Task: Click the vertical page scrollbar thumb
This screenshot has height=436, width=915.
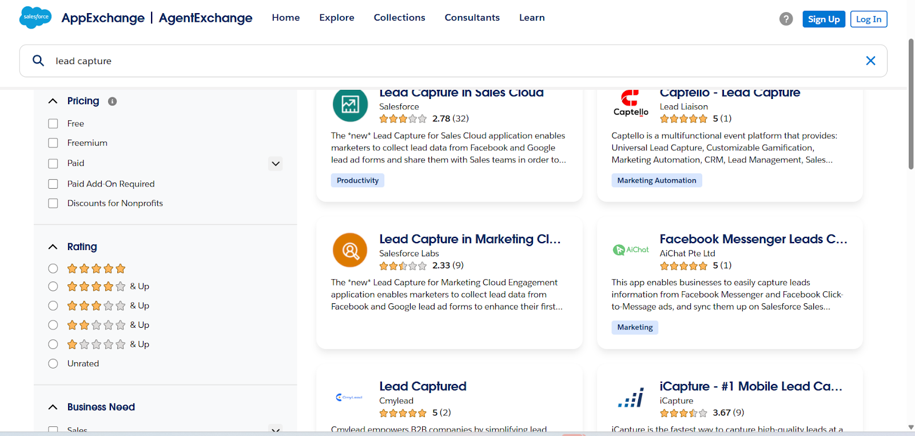Action: [x=911, y=104]
